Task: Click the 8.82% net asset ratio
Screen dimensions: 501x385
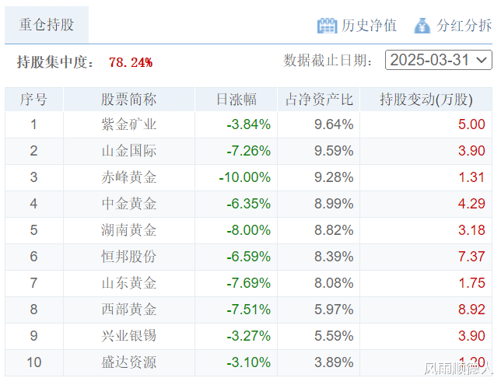Action: point(334,230)
